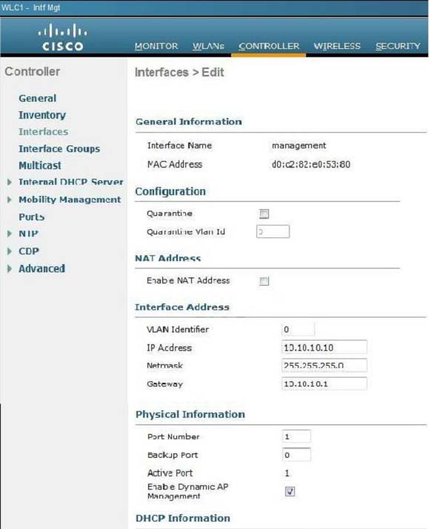This screenshot has width=429, height=529.
Task: Enable the NAT Address checkbox
Action: click(x=264, y=281)
